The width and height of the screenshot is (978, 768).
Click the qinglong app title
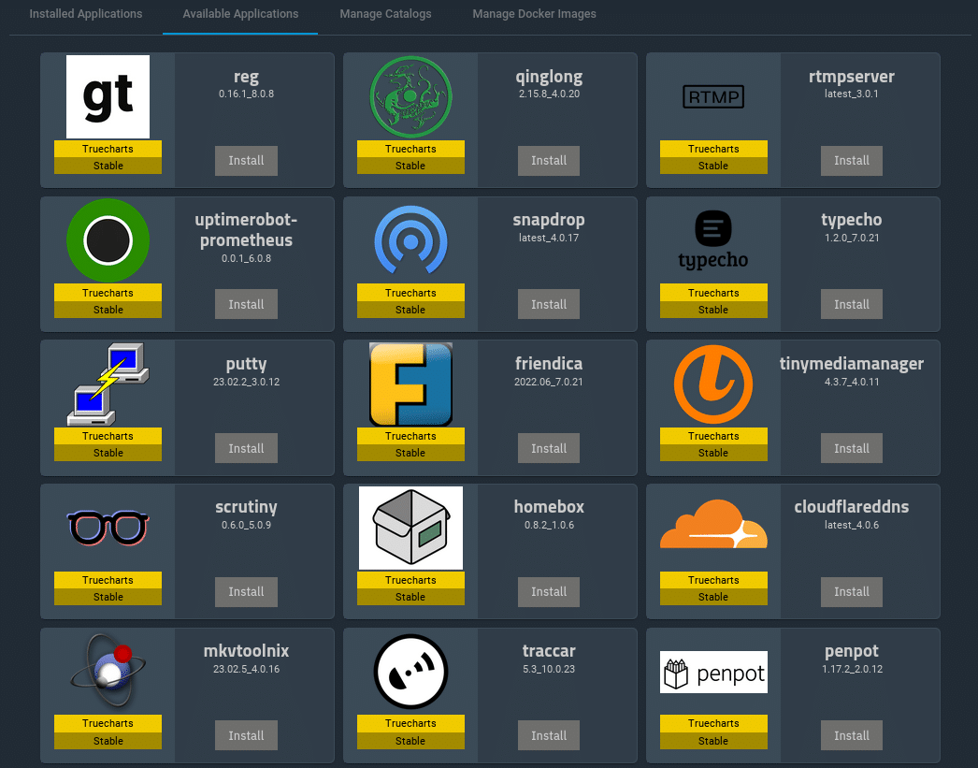point(549,77)
